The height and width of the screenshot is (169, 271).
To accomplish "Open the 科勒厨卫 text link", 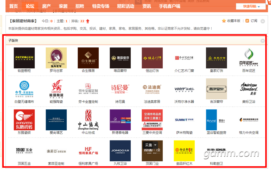I will (x=216, y=164).
